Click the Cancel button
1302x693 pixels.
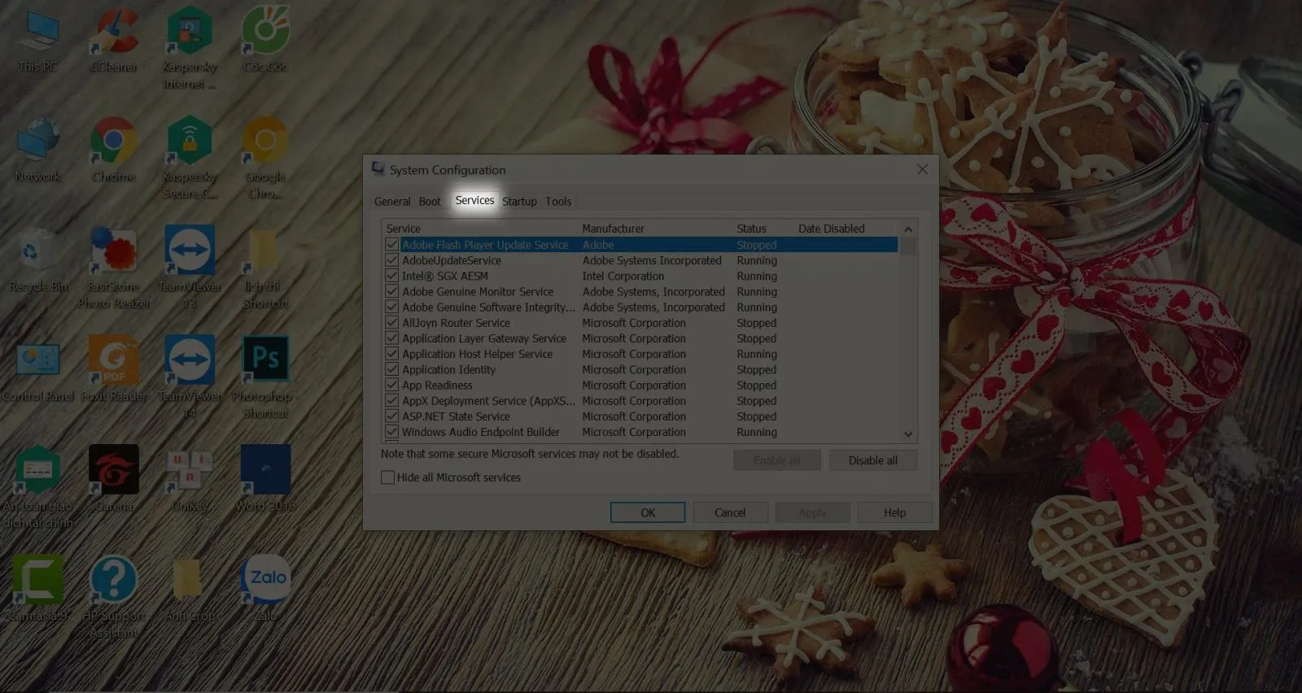click(x=730, y=512)
